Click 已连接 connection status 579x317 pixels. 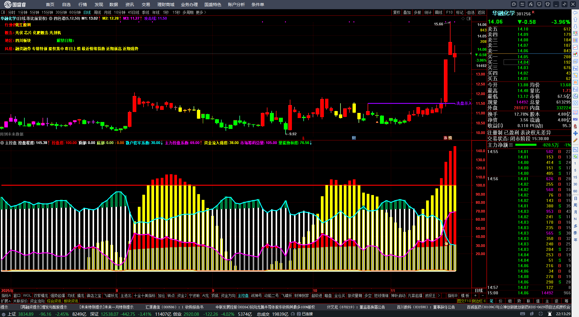pyautogui.click(x=307, y=314)
